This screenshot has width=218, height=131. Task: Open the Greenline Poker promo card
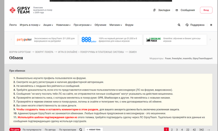(x=175, y=40)
